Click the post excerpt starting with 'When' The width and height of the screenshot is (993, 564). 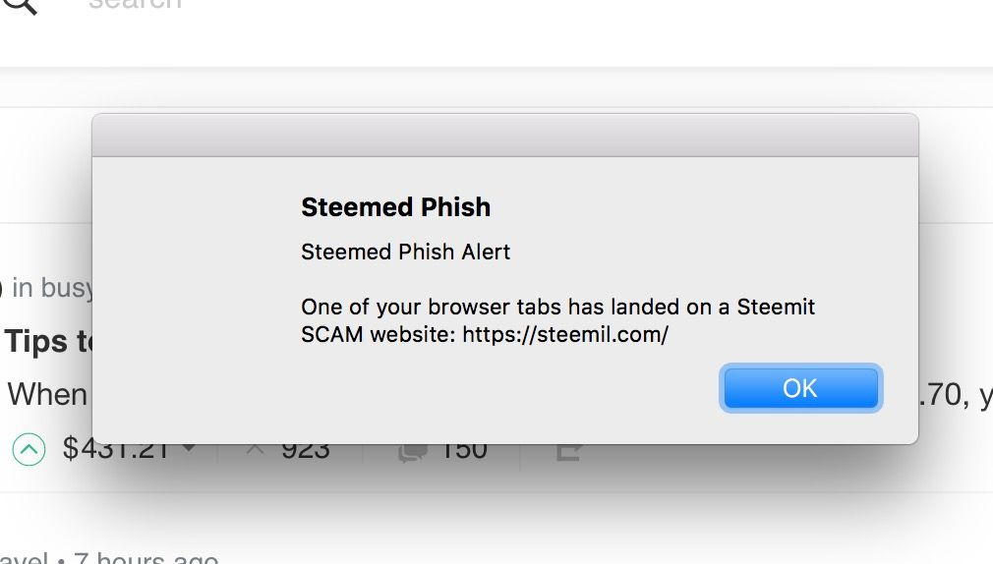(47, 394)
